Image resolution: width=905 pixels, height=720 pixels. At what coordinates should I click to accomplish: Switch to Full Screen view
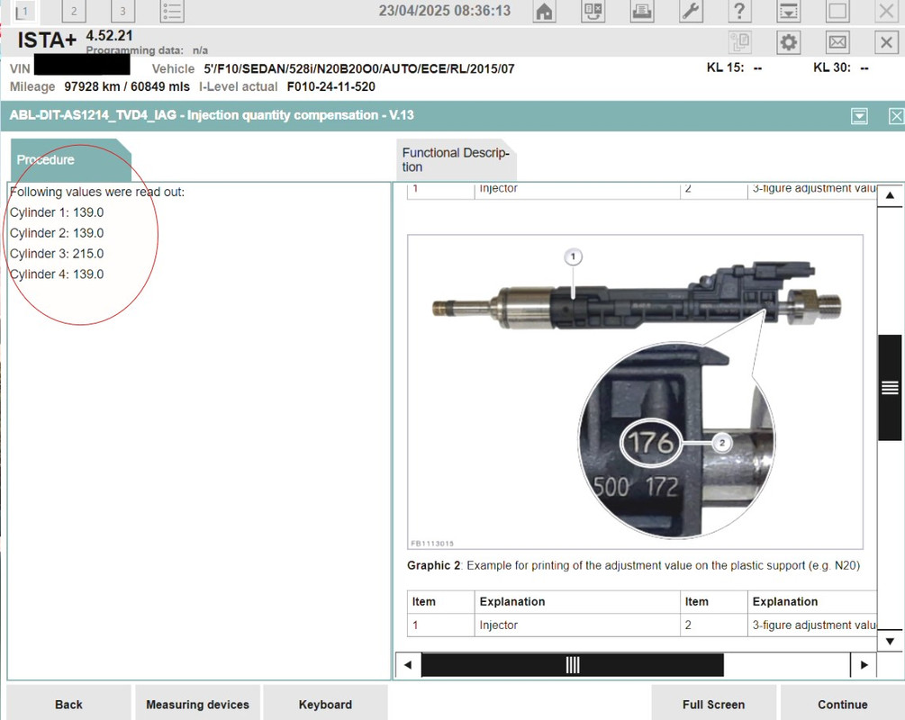[713, 704]
